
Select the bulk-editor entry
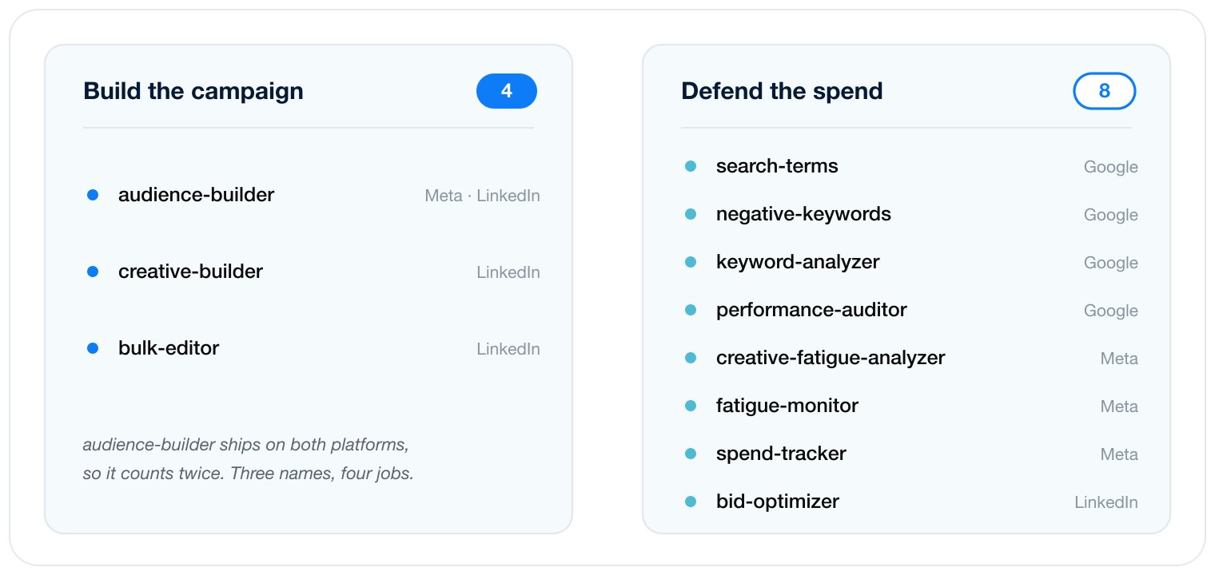[x=313, y=348]
